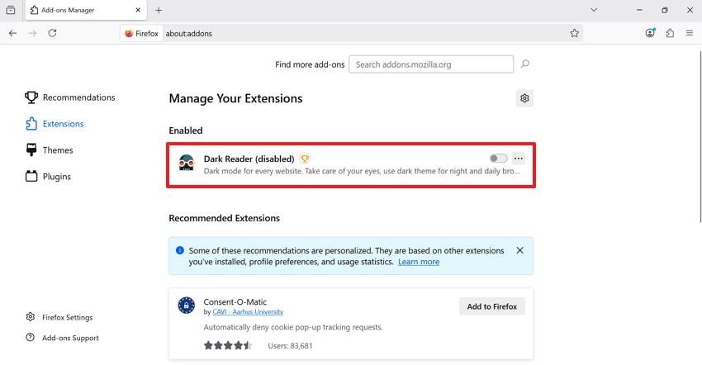
Task: Click the Dark Reader extension icon
Action: pos(187,163)
